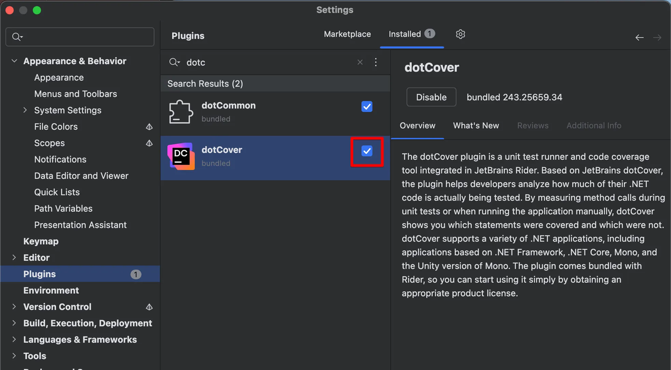Expand Build, Execution, Deployment section
671x370 pixels.
click(x=15, y=323)
